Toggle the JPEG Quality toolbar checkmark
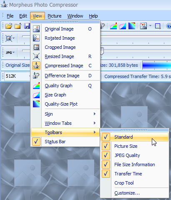Viewport: 171px width, 200px height. 106,155
